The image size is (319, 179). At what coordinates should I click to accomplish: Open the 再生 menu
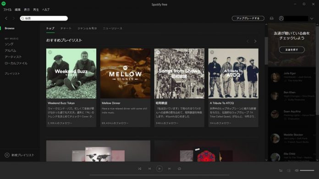tap(36, 10)
